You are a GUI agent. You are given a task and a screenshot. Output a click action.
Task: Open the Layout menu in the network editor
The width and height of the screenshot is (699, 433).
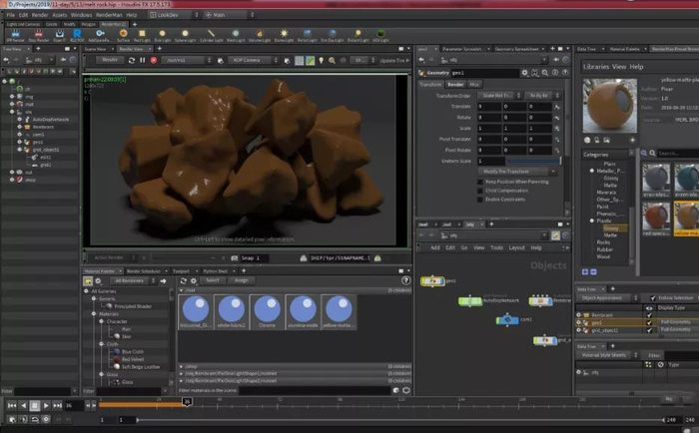[x=516, y=247]
